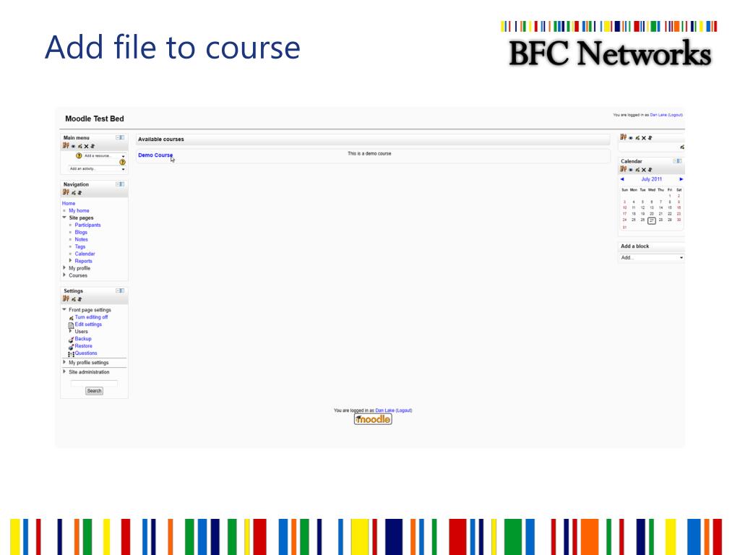740x555 pixels.
Task: Configure Settings block via edit icon
Action: [x=74, y=299]
